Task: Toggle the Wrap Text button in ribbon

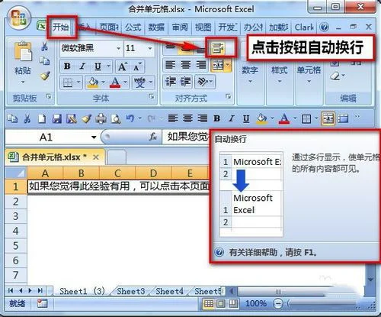Action: [218, 48]
